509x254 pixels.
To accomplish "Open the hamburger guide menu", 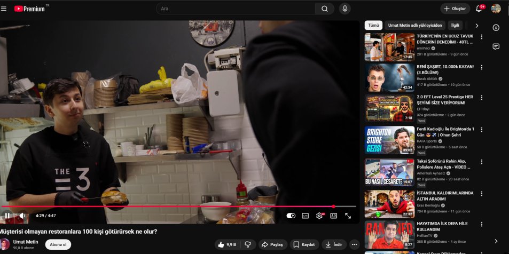I will (x=4, y=9).
